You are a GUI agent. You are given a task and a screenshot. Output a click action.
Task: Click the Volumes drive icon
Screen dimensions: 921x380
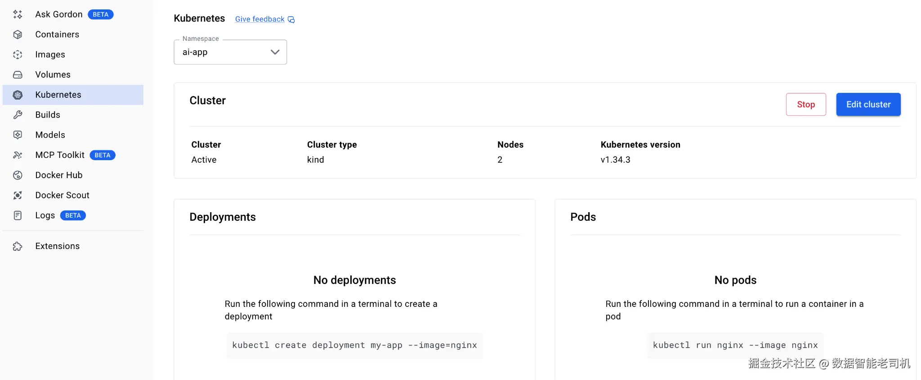(x=18, y=74)
